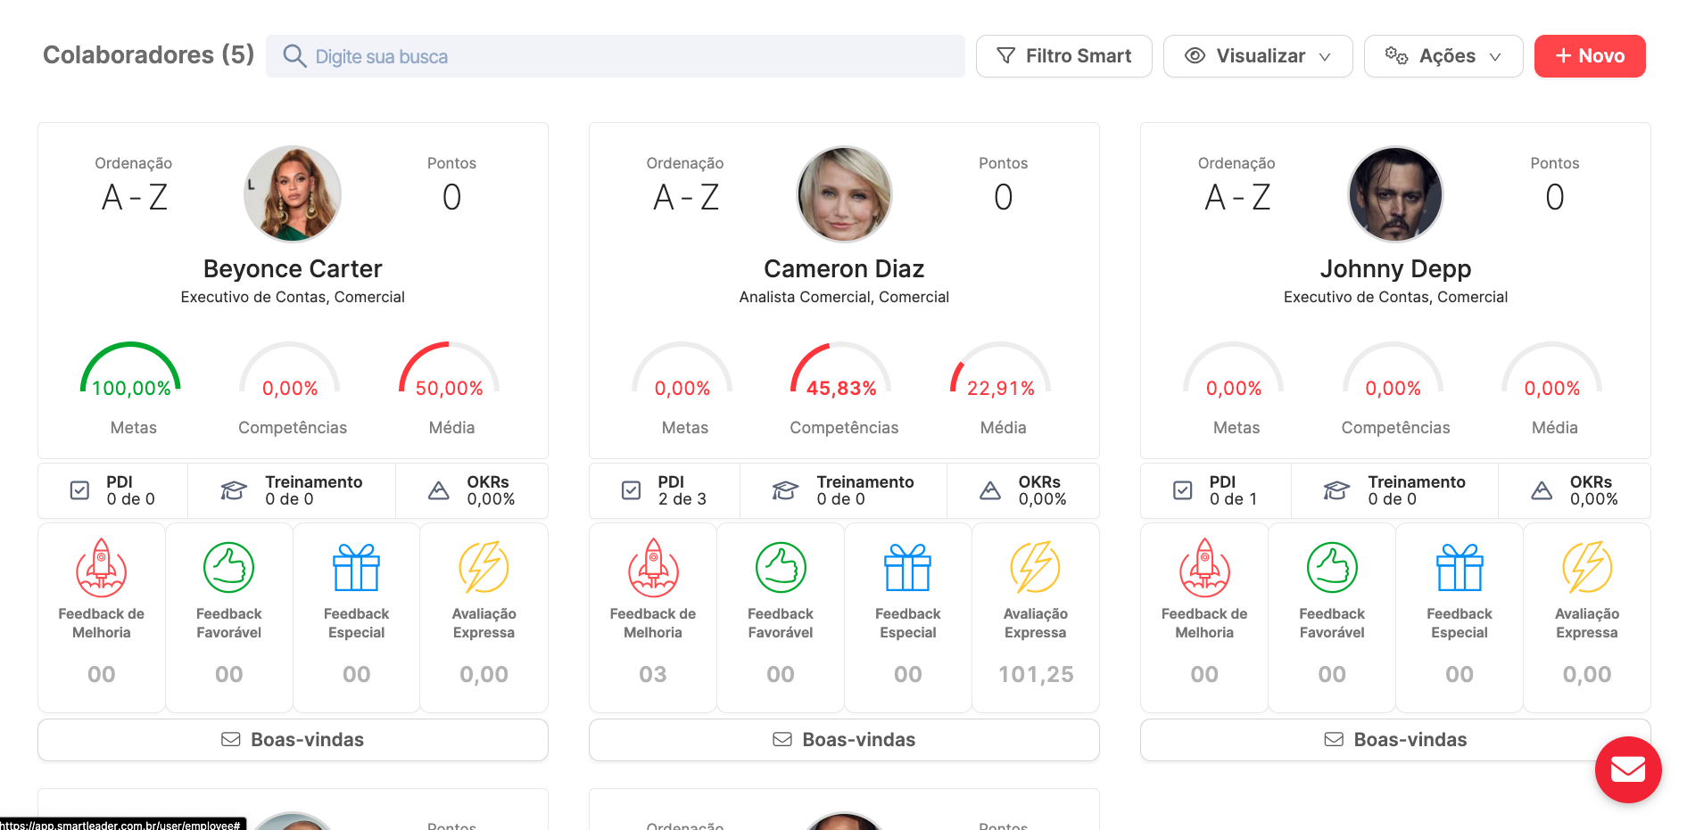Click the search magnifier icon
Viewport: 1687px width, 830px height.
(294, 55)
